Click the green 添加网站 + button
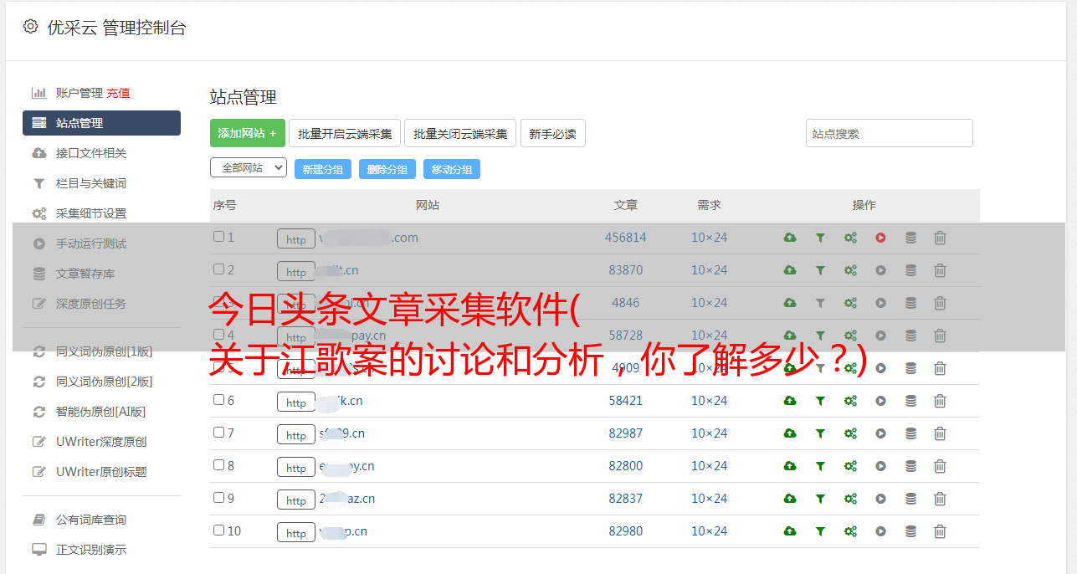The height and width of the screenshot is (574, 1077). pos(248,133)
